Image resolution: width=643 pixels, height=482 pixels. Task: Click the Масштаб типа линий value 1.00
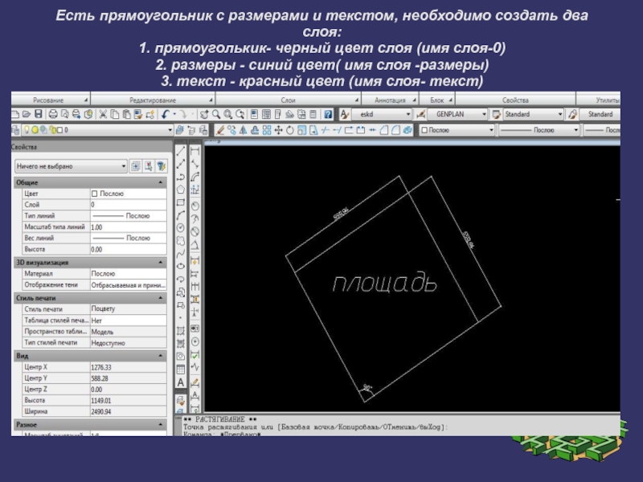(x=128, y=227)
